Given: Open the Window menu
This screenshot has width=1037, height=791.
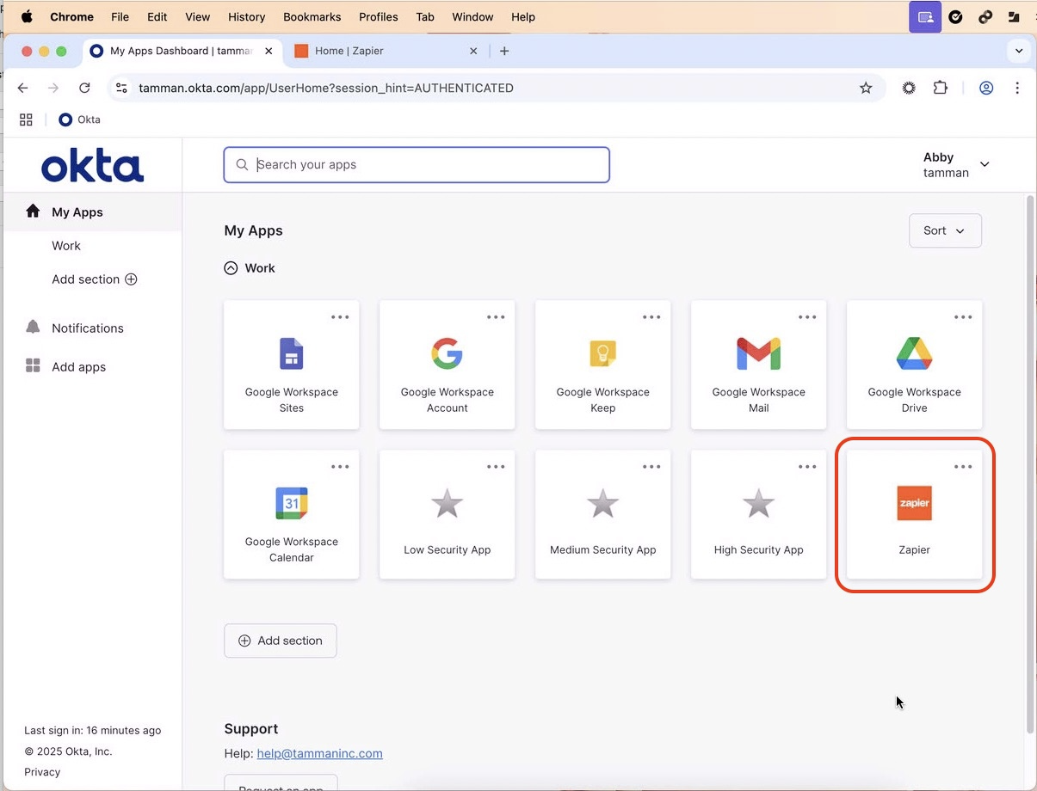Looking at the screenshot, I should pyautogui.click(x=472, y=16).
